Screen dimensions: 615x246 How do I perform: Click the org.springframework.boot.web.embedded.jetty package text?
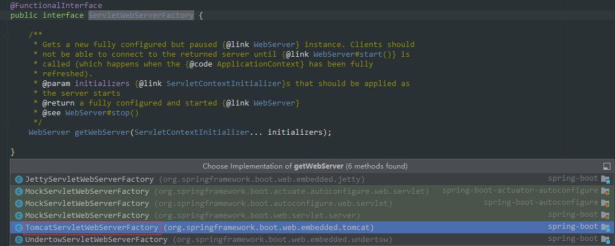click(x=262, y=179)
